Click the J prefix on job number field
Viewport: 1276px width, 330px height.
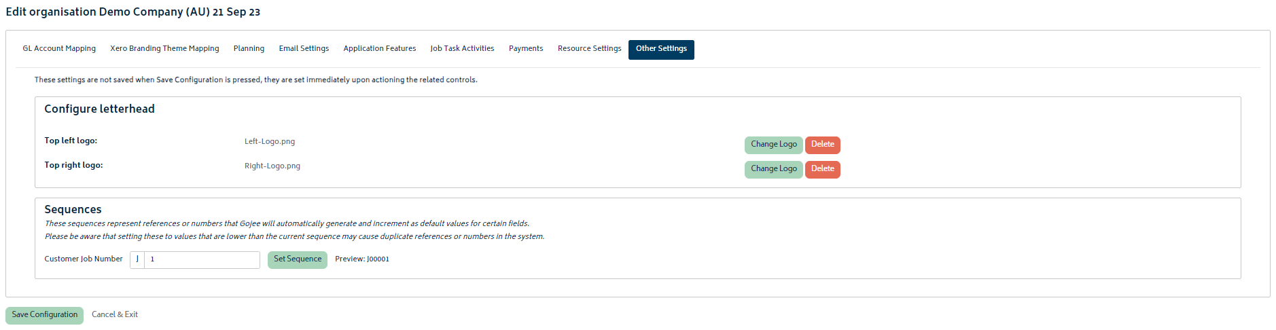(137, 259)
